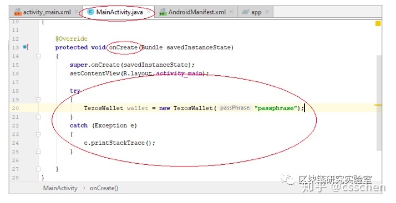The image size is (396, 203).
Task: Click the Gradle elephant icon on app tab
Action: [x=246, y=12]
